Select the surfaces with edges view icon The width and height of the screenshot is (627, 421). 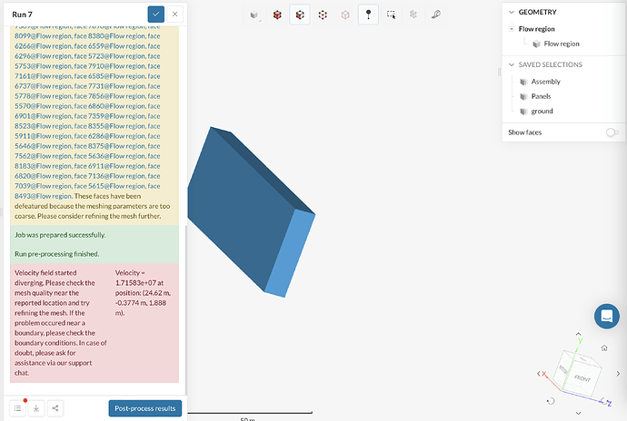pos(300,15)
